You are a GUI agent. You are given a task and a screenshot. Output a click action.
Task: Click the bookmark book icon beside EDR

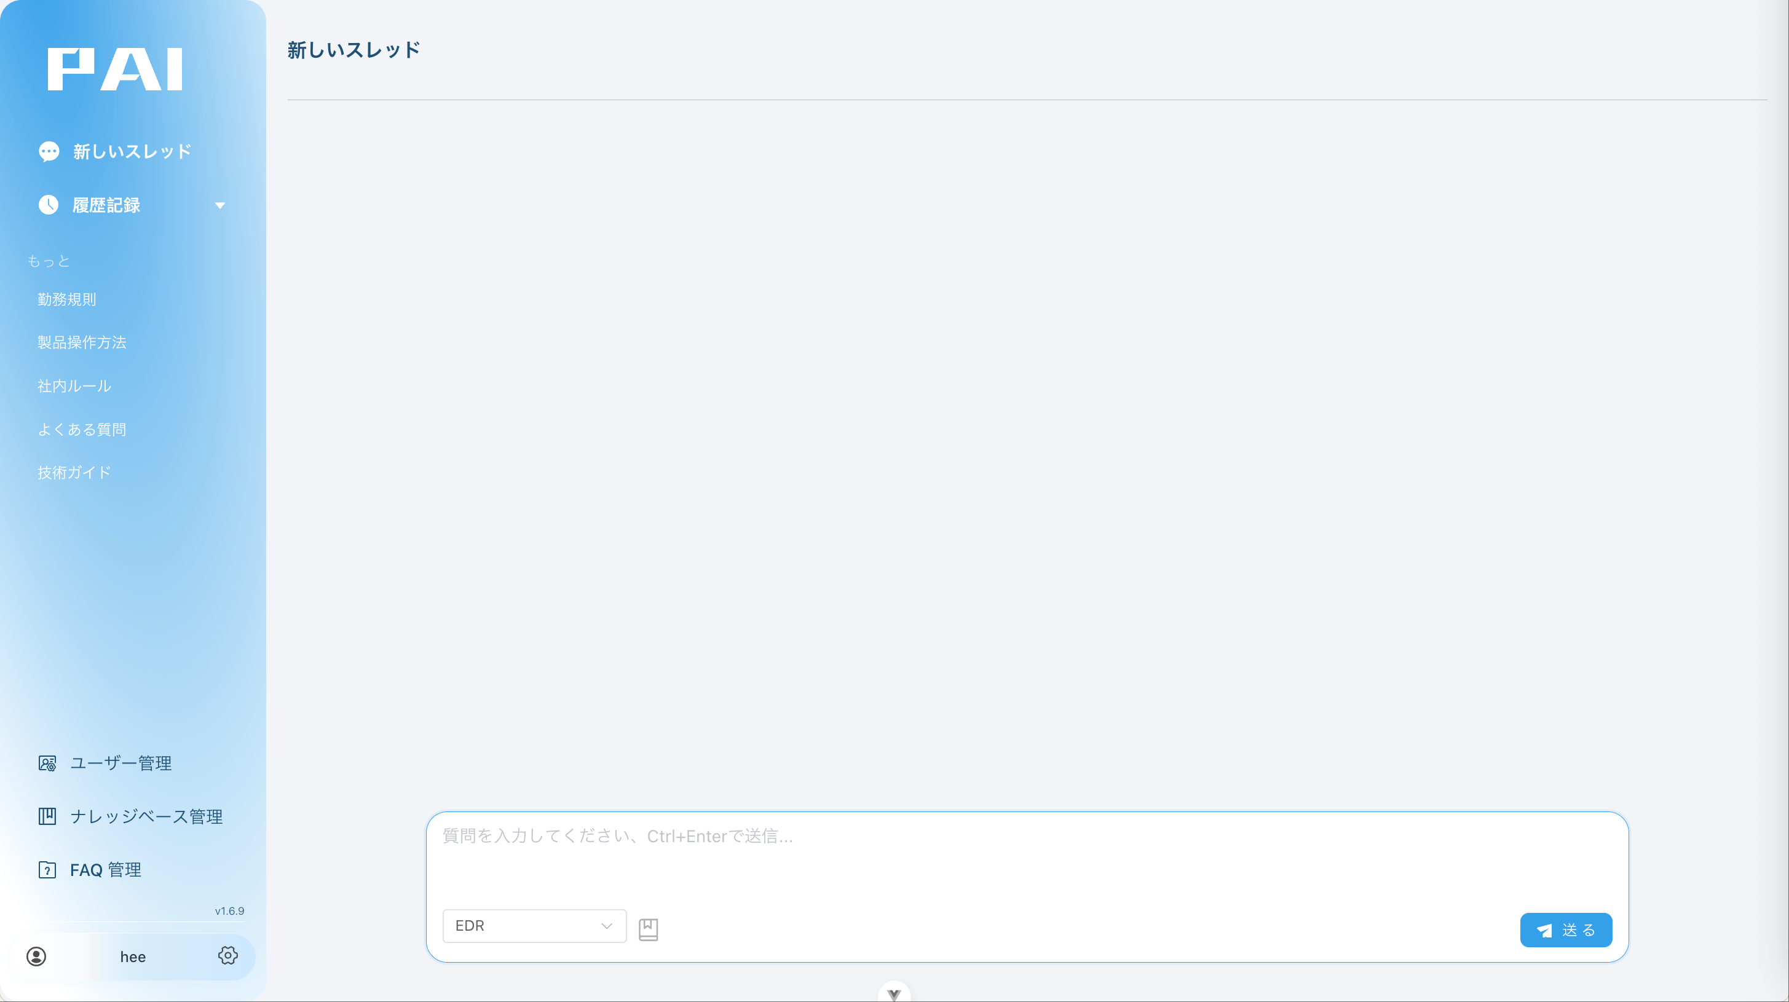pyautogui.click(x=648, y=929)
